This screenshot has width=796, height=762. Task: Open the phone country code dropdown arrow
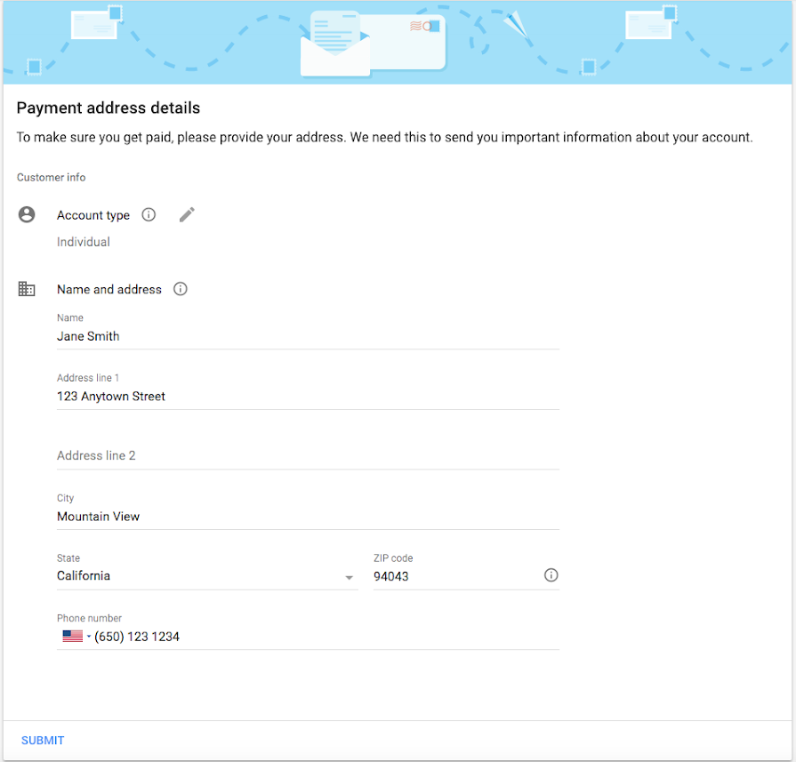tap(89, 636)
